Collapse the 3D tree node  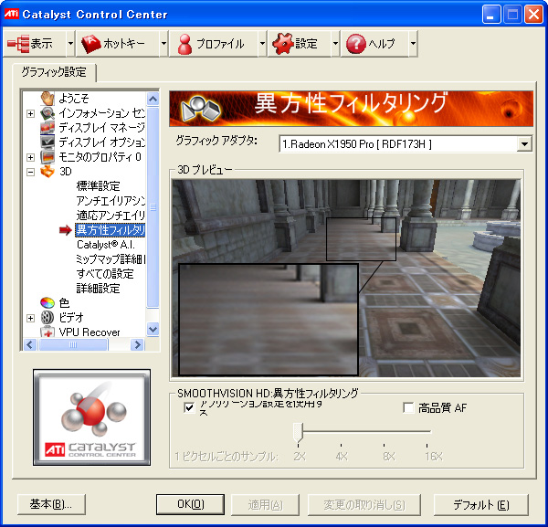tap(31, 172)
